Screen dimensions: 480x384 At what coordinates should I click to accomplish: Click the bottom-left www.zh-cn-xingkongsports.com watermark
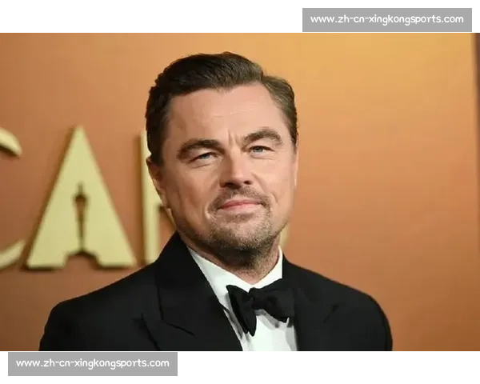coord(93,364)
